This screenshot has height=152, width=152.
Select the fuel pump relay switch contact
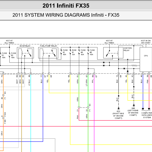(x=54, y=53)
